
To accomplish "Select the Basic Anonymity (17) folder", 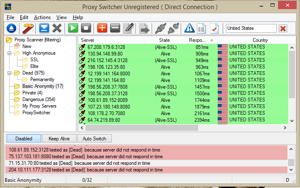I will tap(43, 86).
